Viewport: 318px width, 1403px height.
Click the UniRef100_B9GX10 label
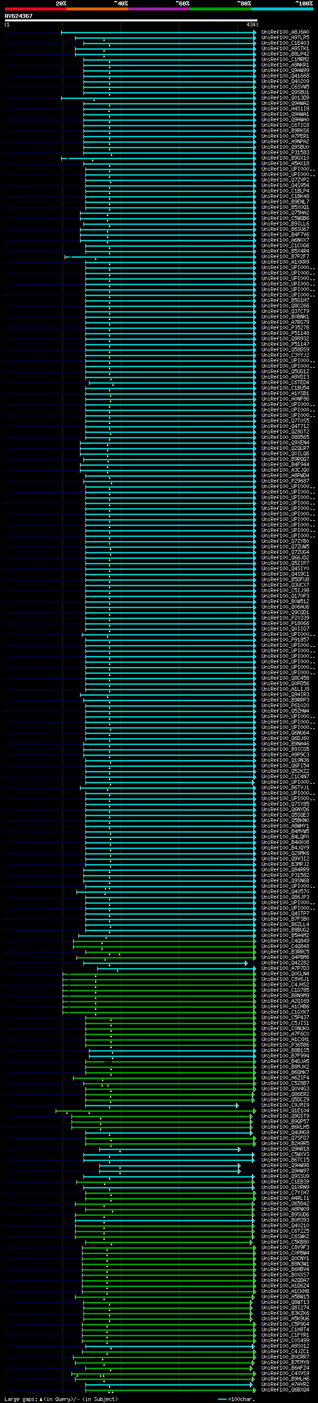point(285,158)
